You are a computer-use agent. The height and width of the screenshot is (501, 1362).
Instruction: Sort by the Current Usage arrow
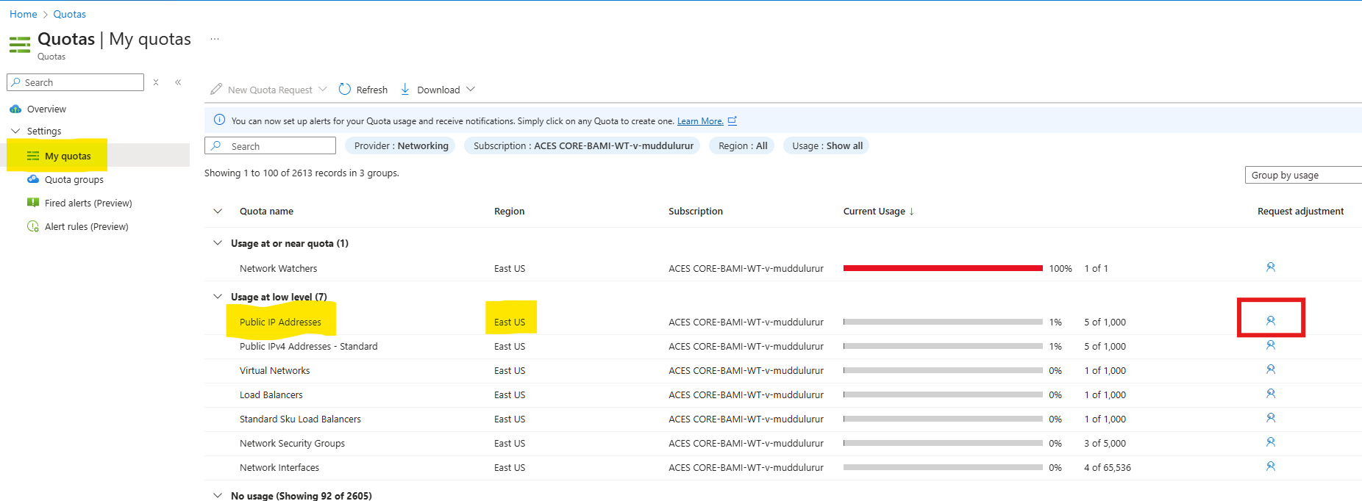[x=911, y=212]
